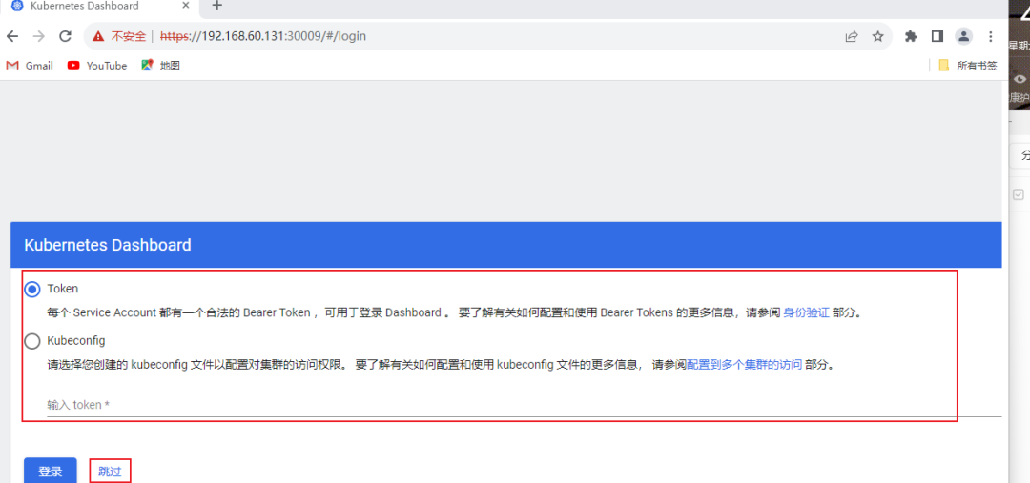Click the browser forward arrow
Image resolution: width=1030 pixels, height=483 pixels.
39,37
